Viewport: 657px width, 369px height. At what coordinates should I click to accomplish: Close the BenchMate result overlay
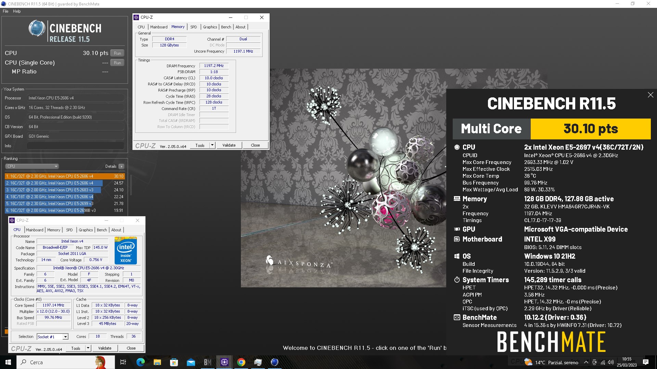(650, 95)
